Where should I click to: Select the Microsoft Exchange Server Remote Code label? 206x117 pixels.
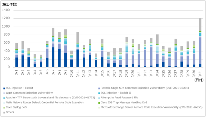click(x=152, y=107)
